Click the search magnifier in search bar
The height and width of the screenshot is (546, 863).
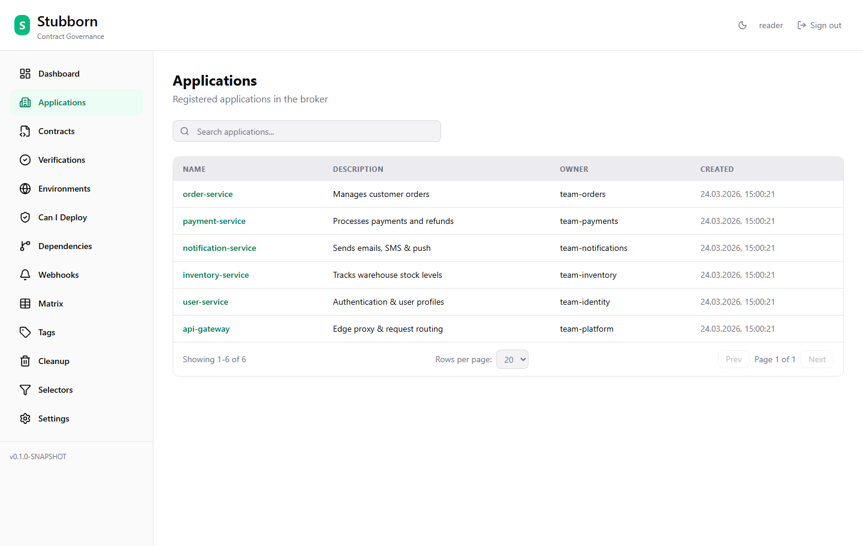click(185, 131)
